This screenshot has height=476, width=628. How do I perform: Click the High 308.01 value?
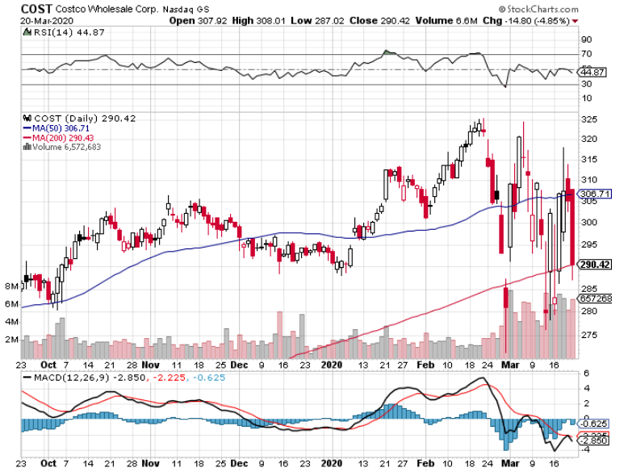click(x=259, y=21)
